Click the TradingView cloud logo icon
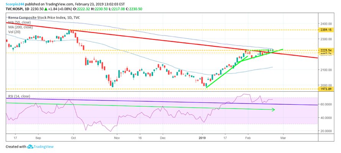 click(30, 147)
